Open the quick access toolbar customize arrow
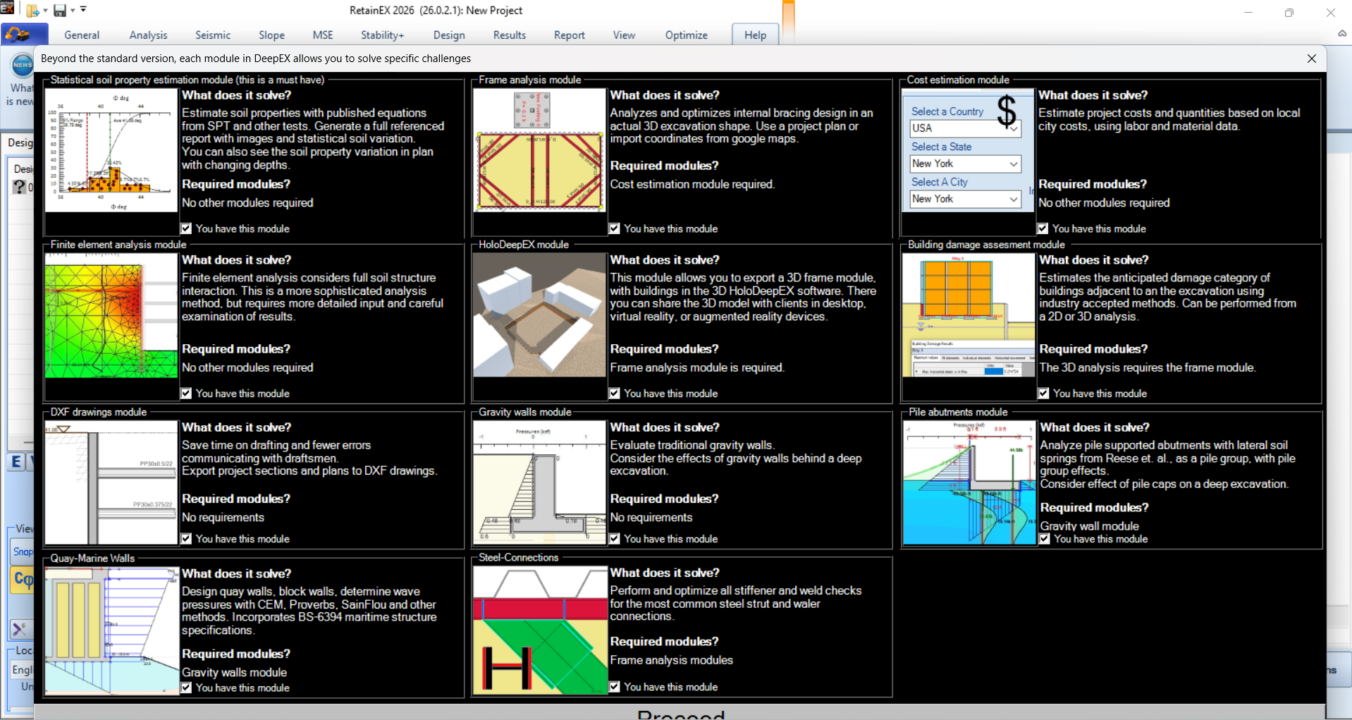 (x=83, y=10)
